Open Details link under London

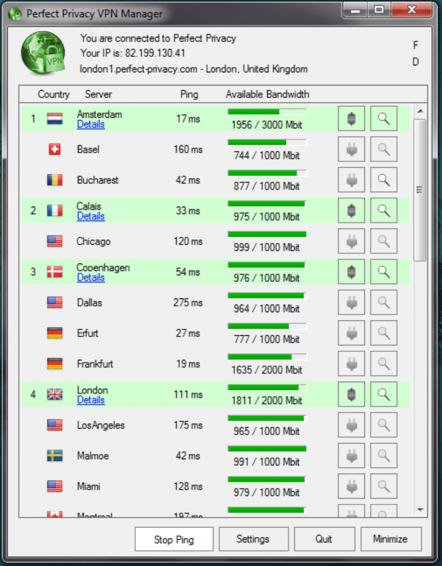point(91,400)
